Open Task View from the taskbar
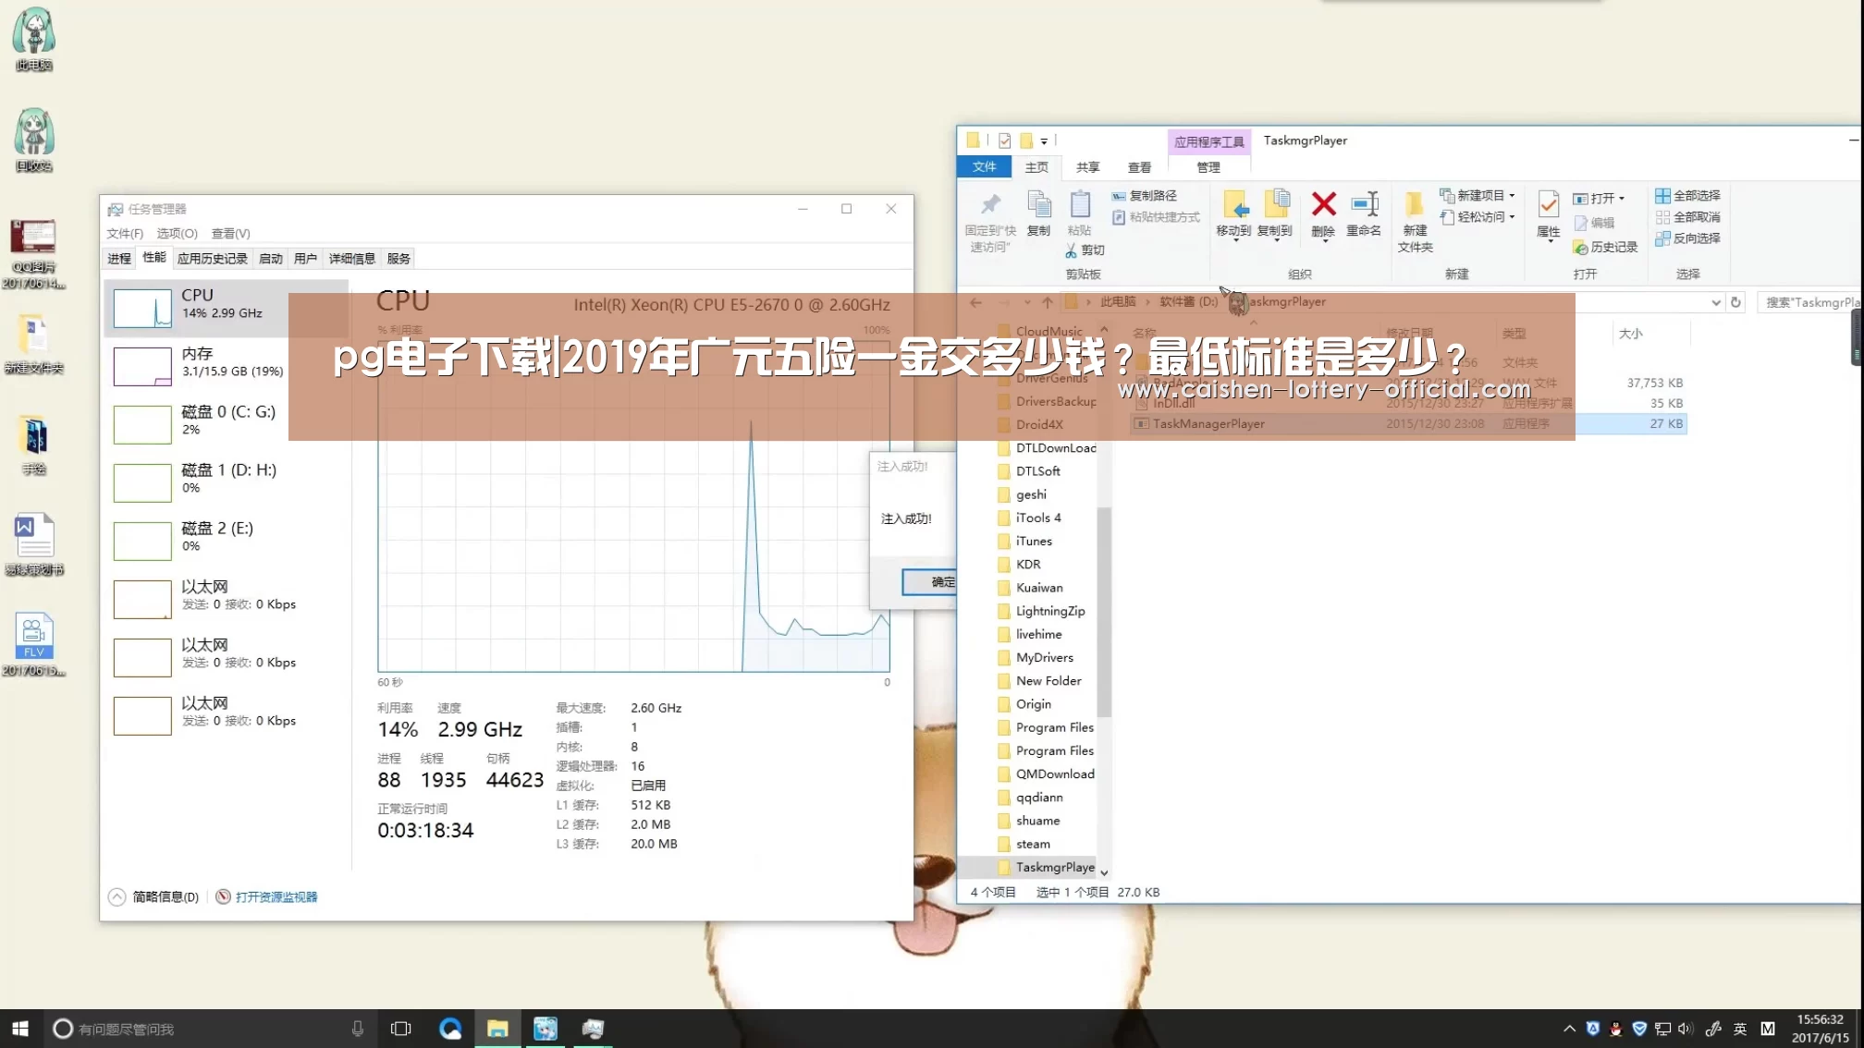Image resolution: width=1864 pixels, height=1048 pixels. pyautogui.click(x=400, y=1029)
